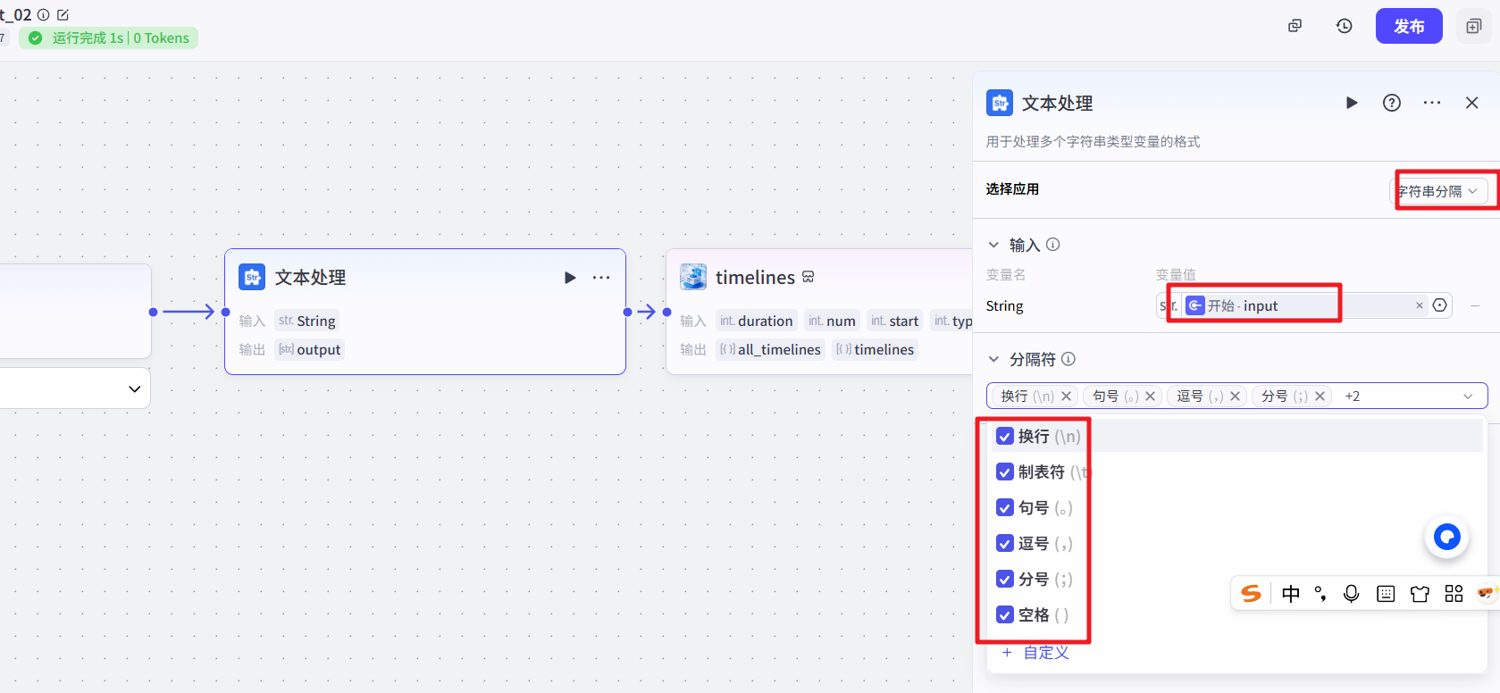
Task: Open more options in 文本处理 panel header
Action: click(1431, 103)
